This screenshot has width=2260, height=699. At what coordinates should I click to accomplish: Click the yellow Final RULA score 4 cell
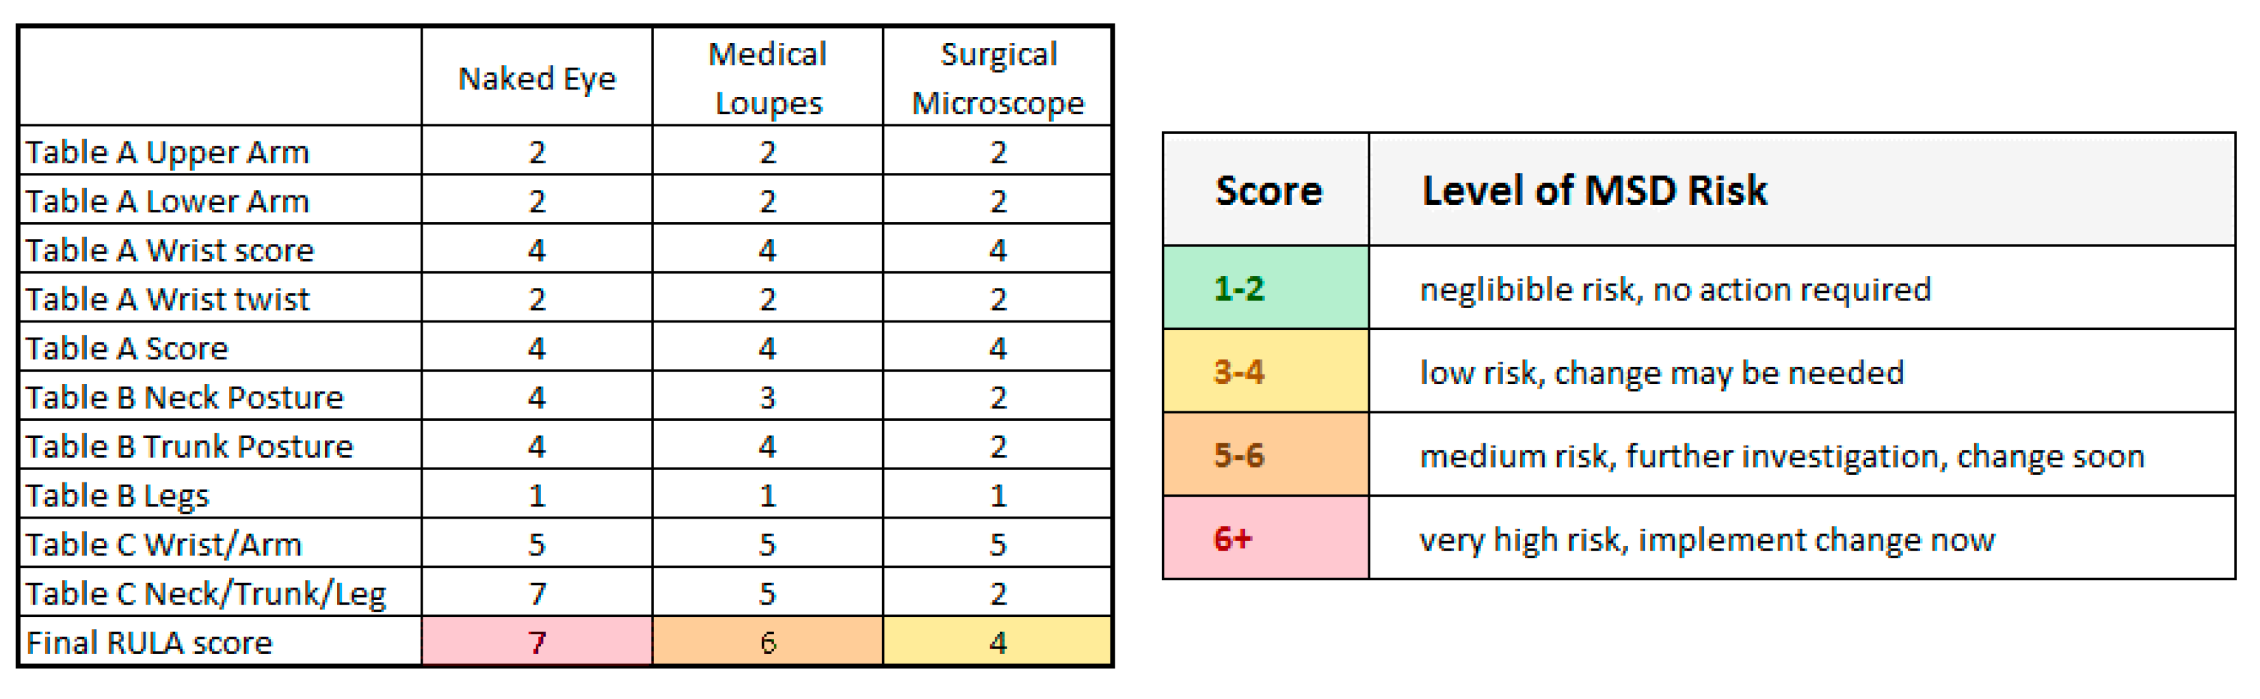[998, 642]
